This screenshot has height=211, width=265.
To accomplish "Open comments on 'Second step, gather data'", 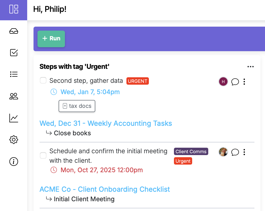I will tap(235, 82).
